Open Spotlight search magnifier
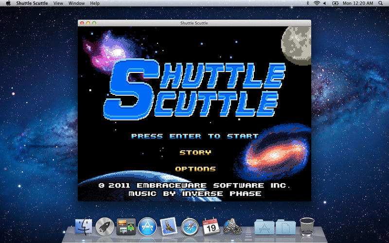 pos(381,3)
